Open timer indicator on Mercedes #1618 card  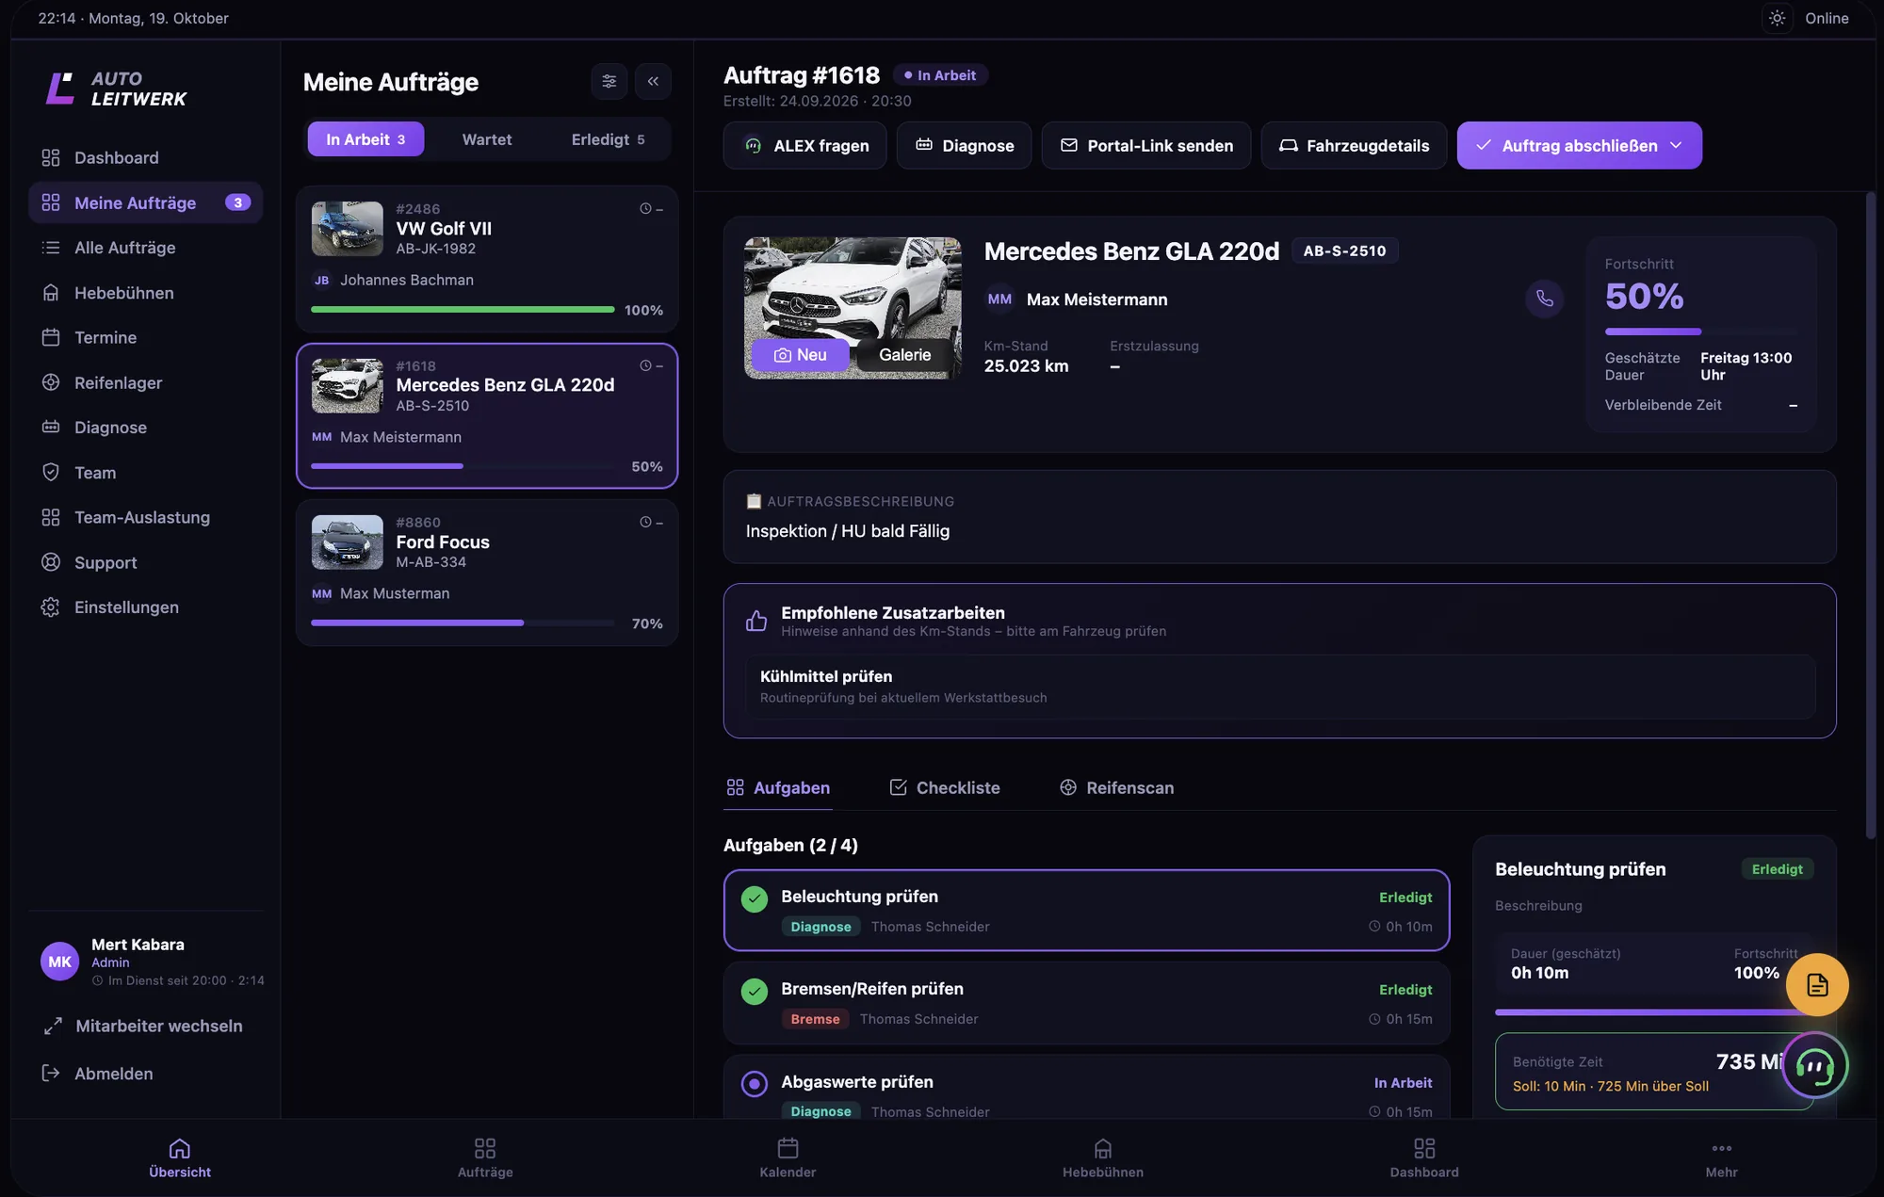coord(651,366)
